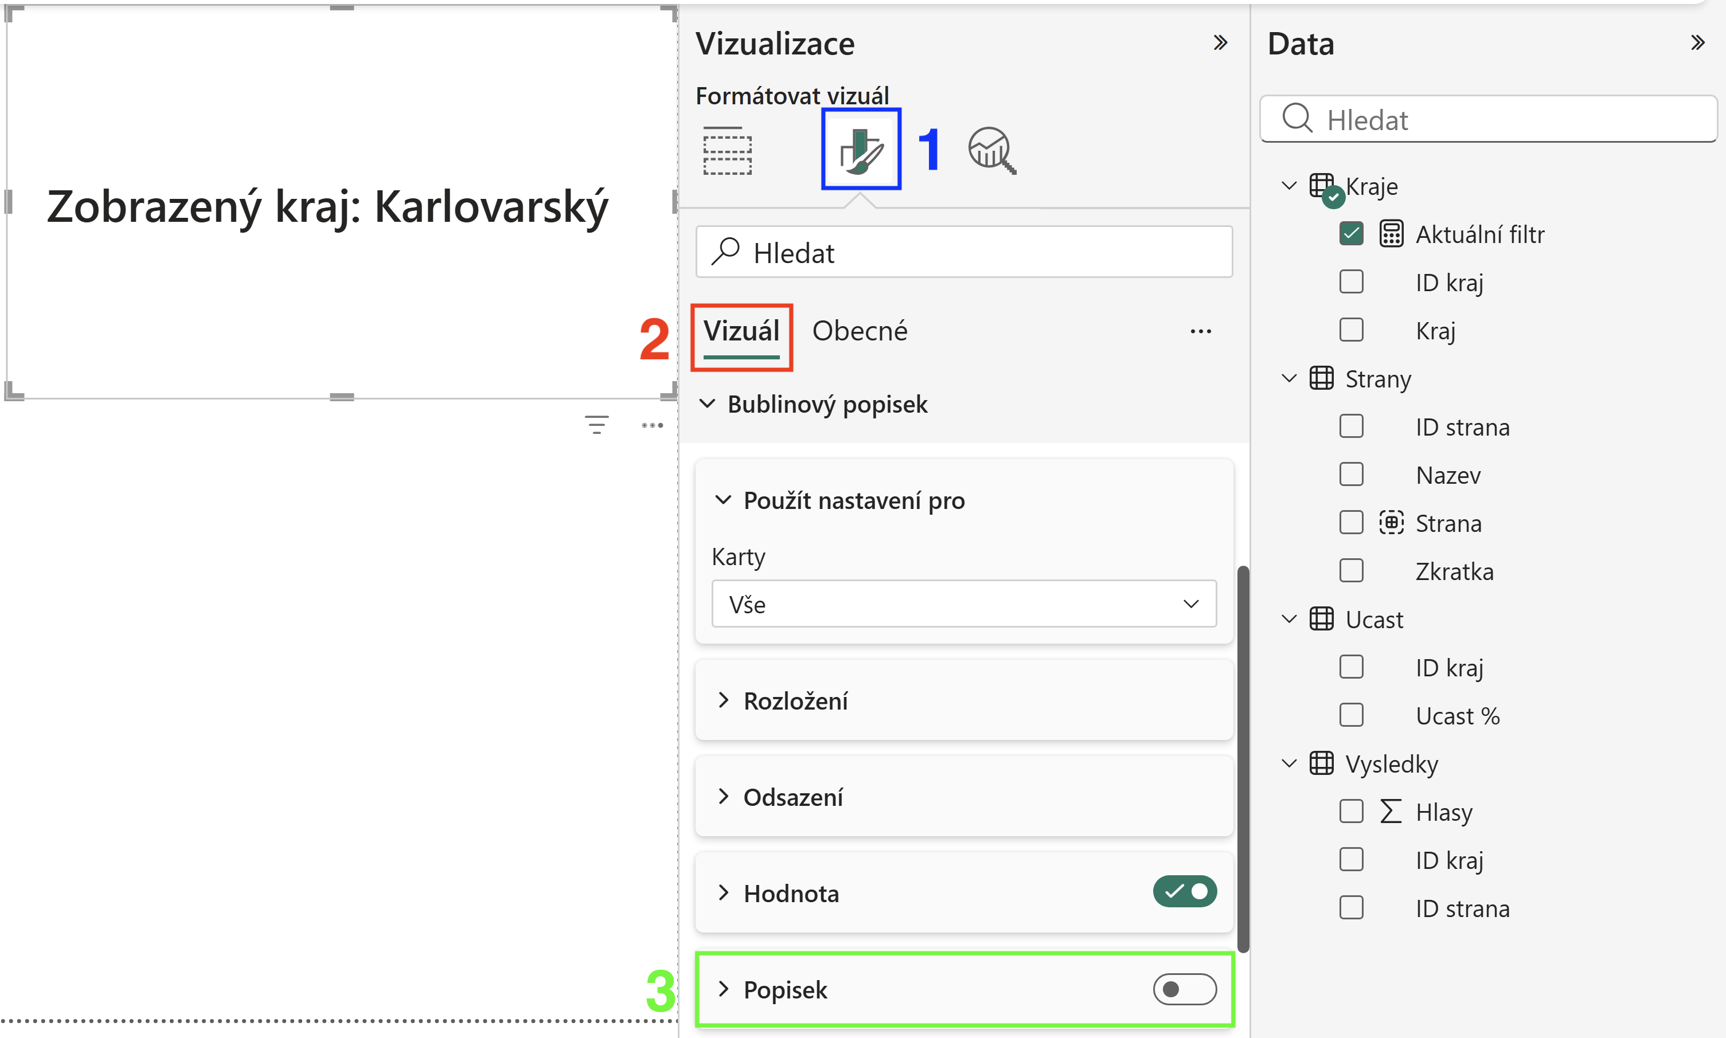This screenshot has height=1038, width=1726.
Task: Click the measure icon beside Aktuální filtr
Action: 1391,234
